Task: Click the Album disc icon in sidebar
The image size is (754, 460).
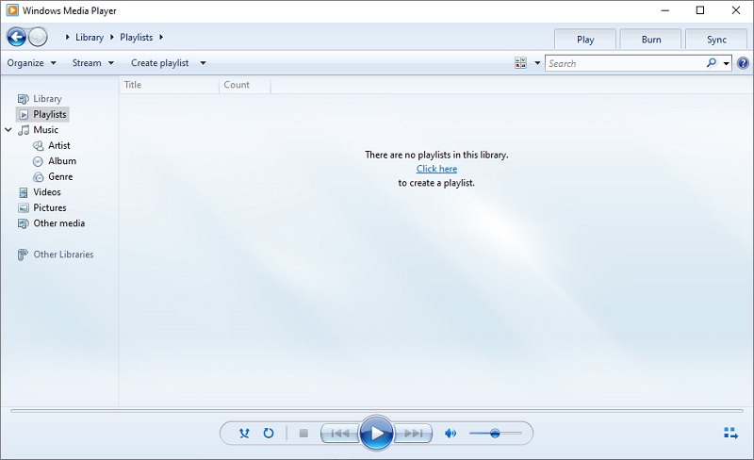Action: 38,161
